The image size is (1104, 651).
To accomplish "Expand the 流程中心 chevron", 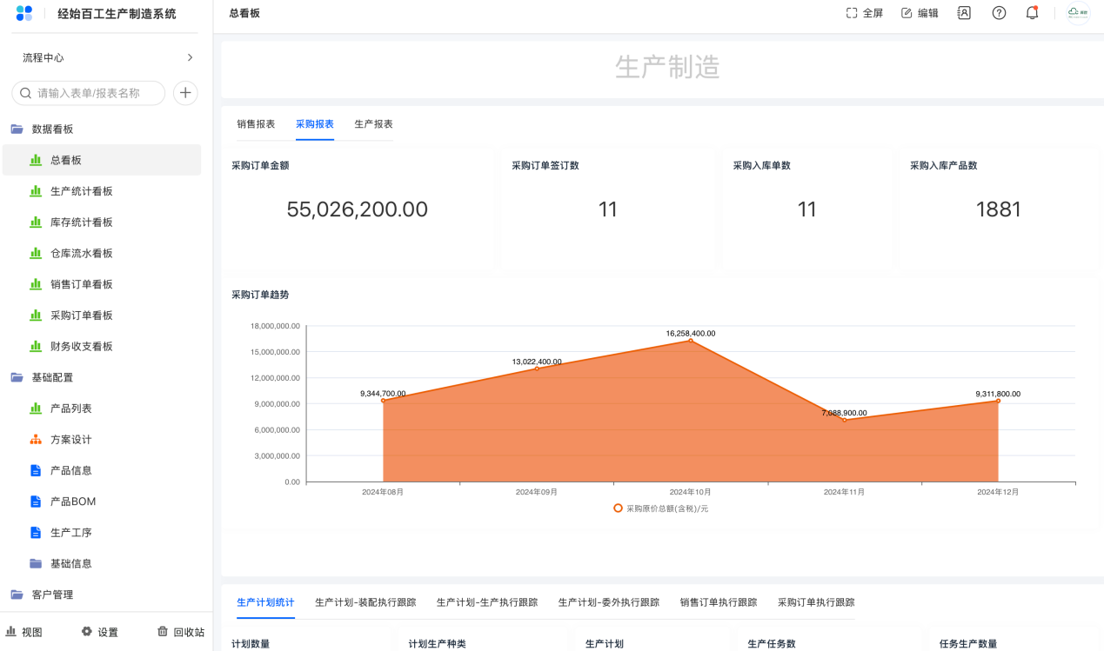I will pyautogui.click(x=190, y=57).
